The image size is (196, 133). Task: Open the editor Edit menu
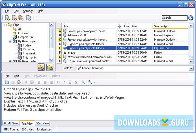[17, 76]
